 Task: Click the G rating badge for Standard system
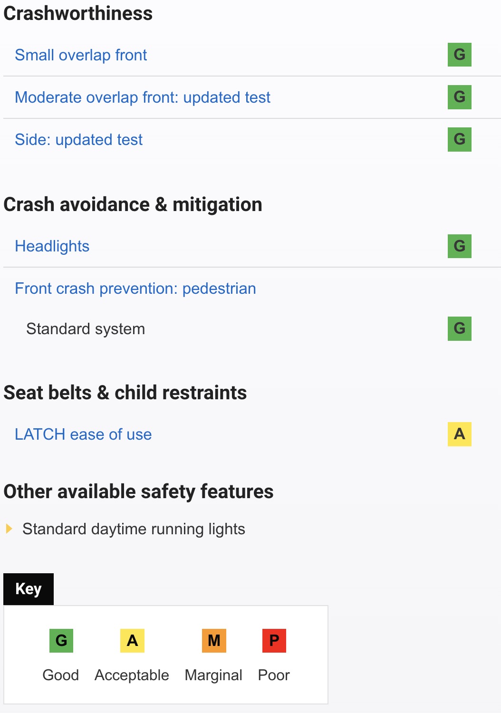tap(459, 328)
